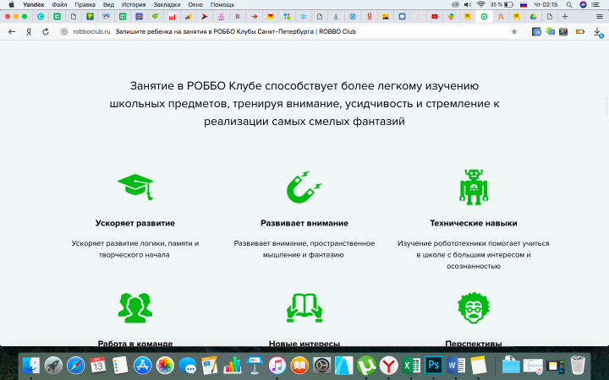609x380 pixels.
Task: Switch to the YouTube tab
Action: [x=435, y=16]
